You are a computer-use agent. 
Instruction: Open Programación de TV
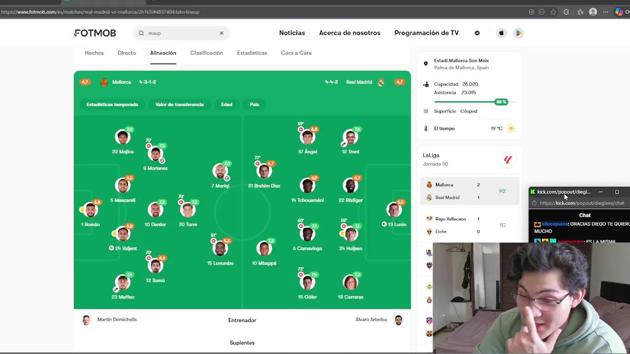[x=426, y=33]
